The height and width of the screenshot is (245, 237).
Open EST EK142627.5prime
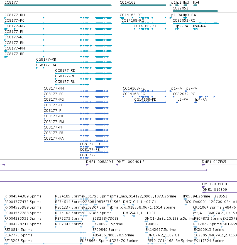(x=160, y=230)
